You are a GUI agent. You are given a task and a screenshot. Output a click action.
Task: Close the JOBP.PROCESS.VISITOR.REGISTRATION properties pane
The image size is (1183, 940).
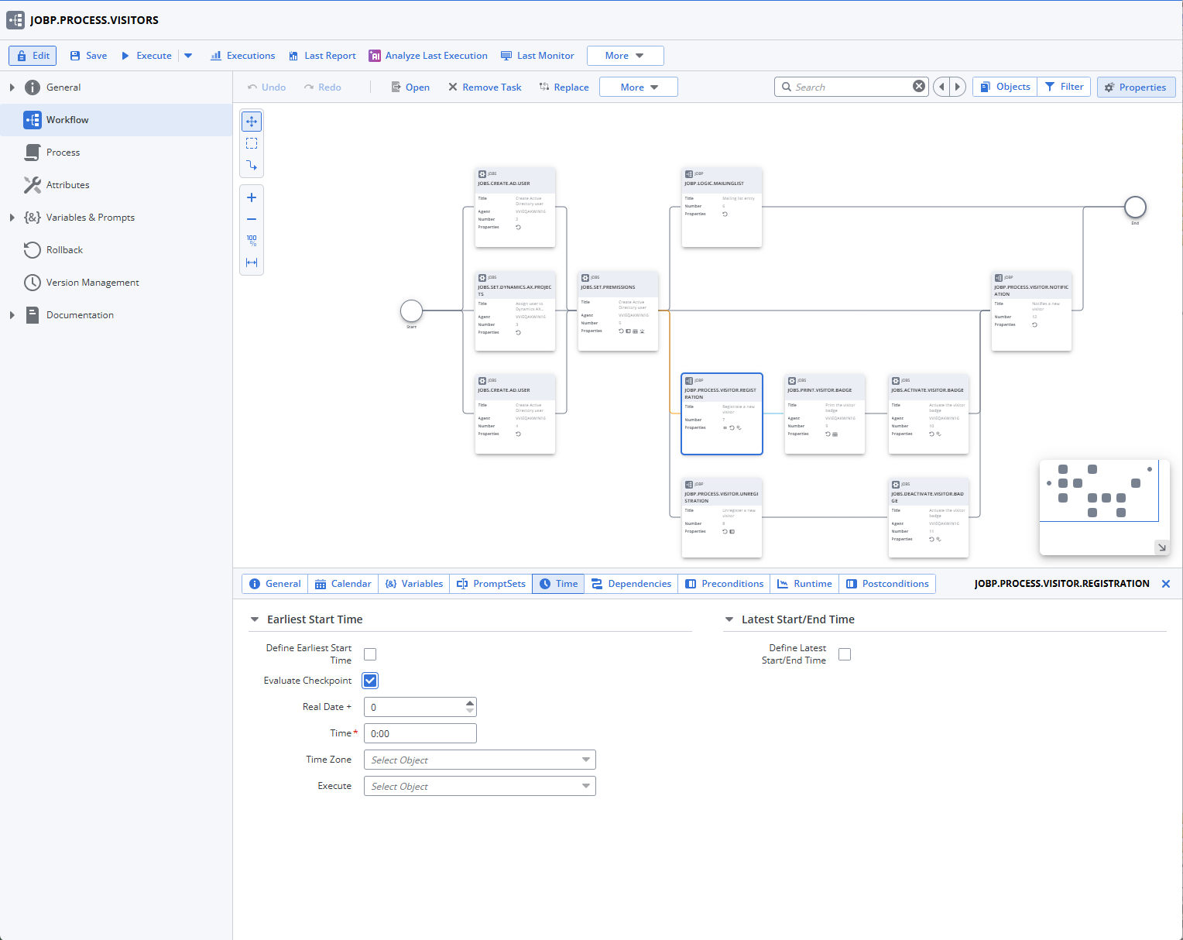(1166, 584)
